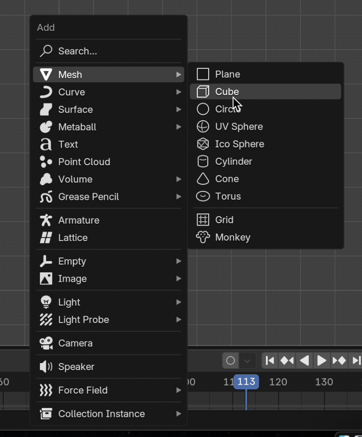The image size is (362, 437).
Task: Jump to the first frame
Action: pos(270,361)
